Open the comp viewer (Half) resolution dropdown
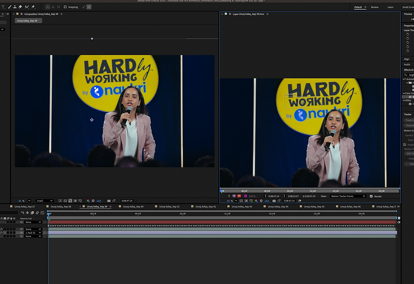414x284 pixels. tap(45, 201)
